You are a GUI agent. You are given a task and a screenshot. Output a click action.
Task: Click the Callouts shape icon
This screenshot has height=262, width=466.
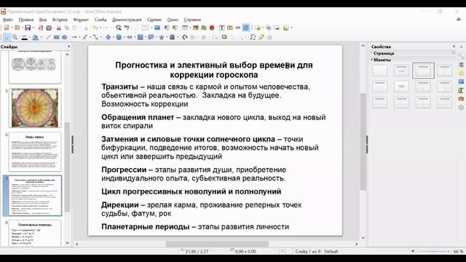151,37
